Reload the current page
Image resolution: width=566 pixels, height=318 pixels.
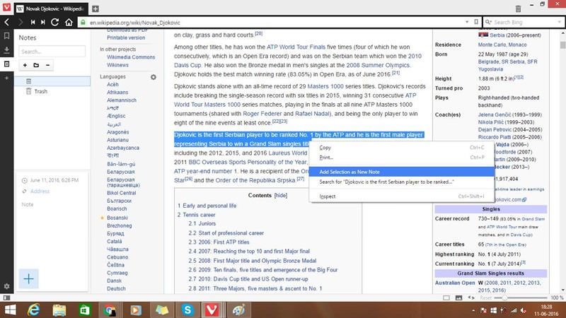[x=55, y=23]
